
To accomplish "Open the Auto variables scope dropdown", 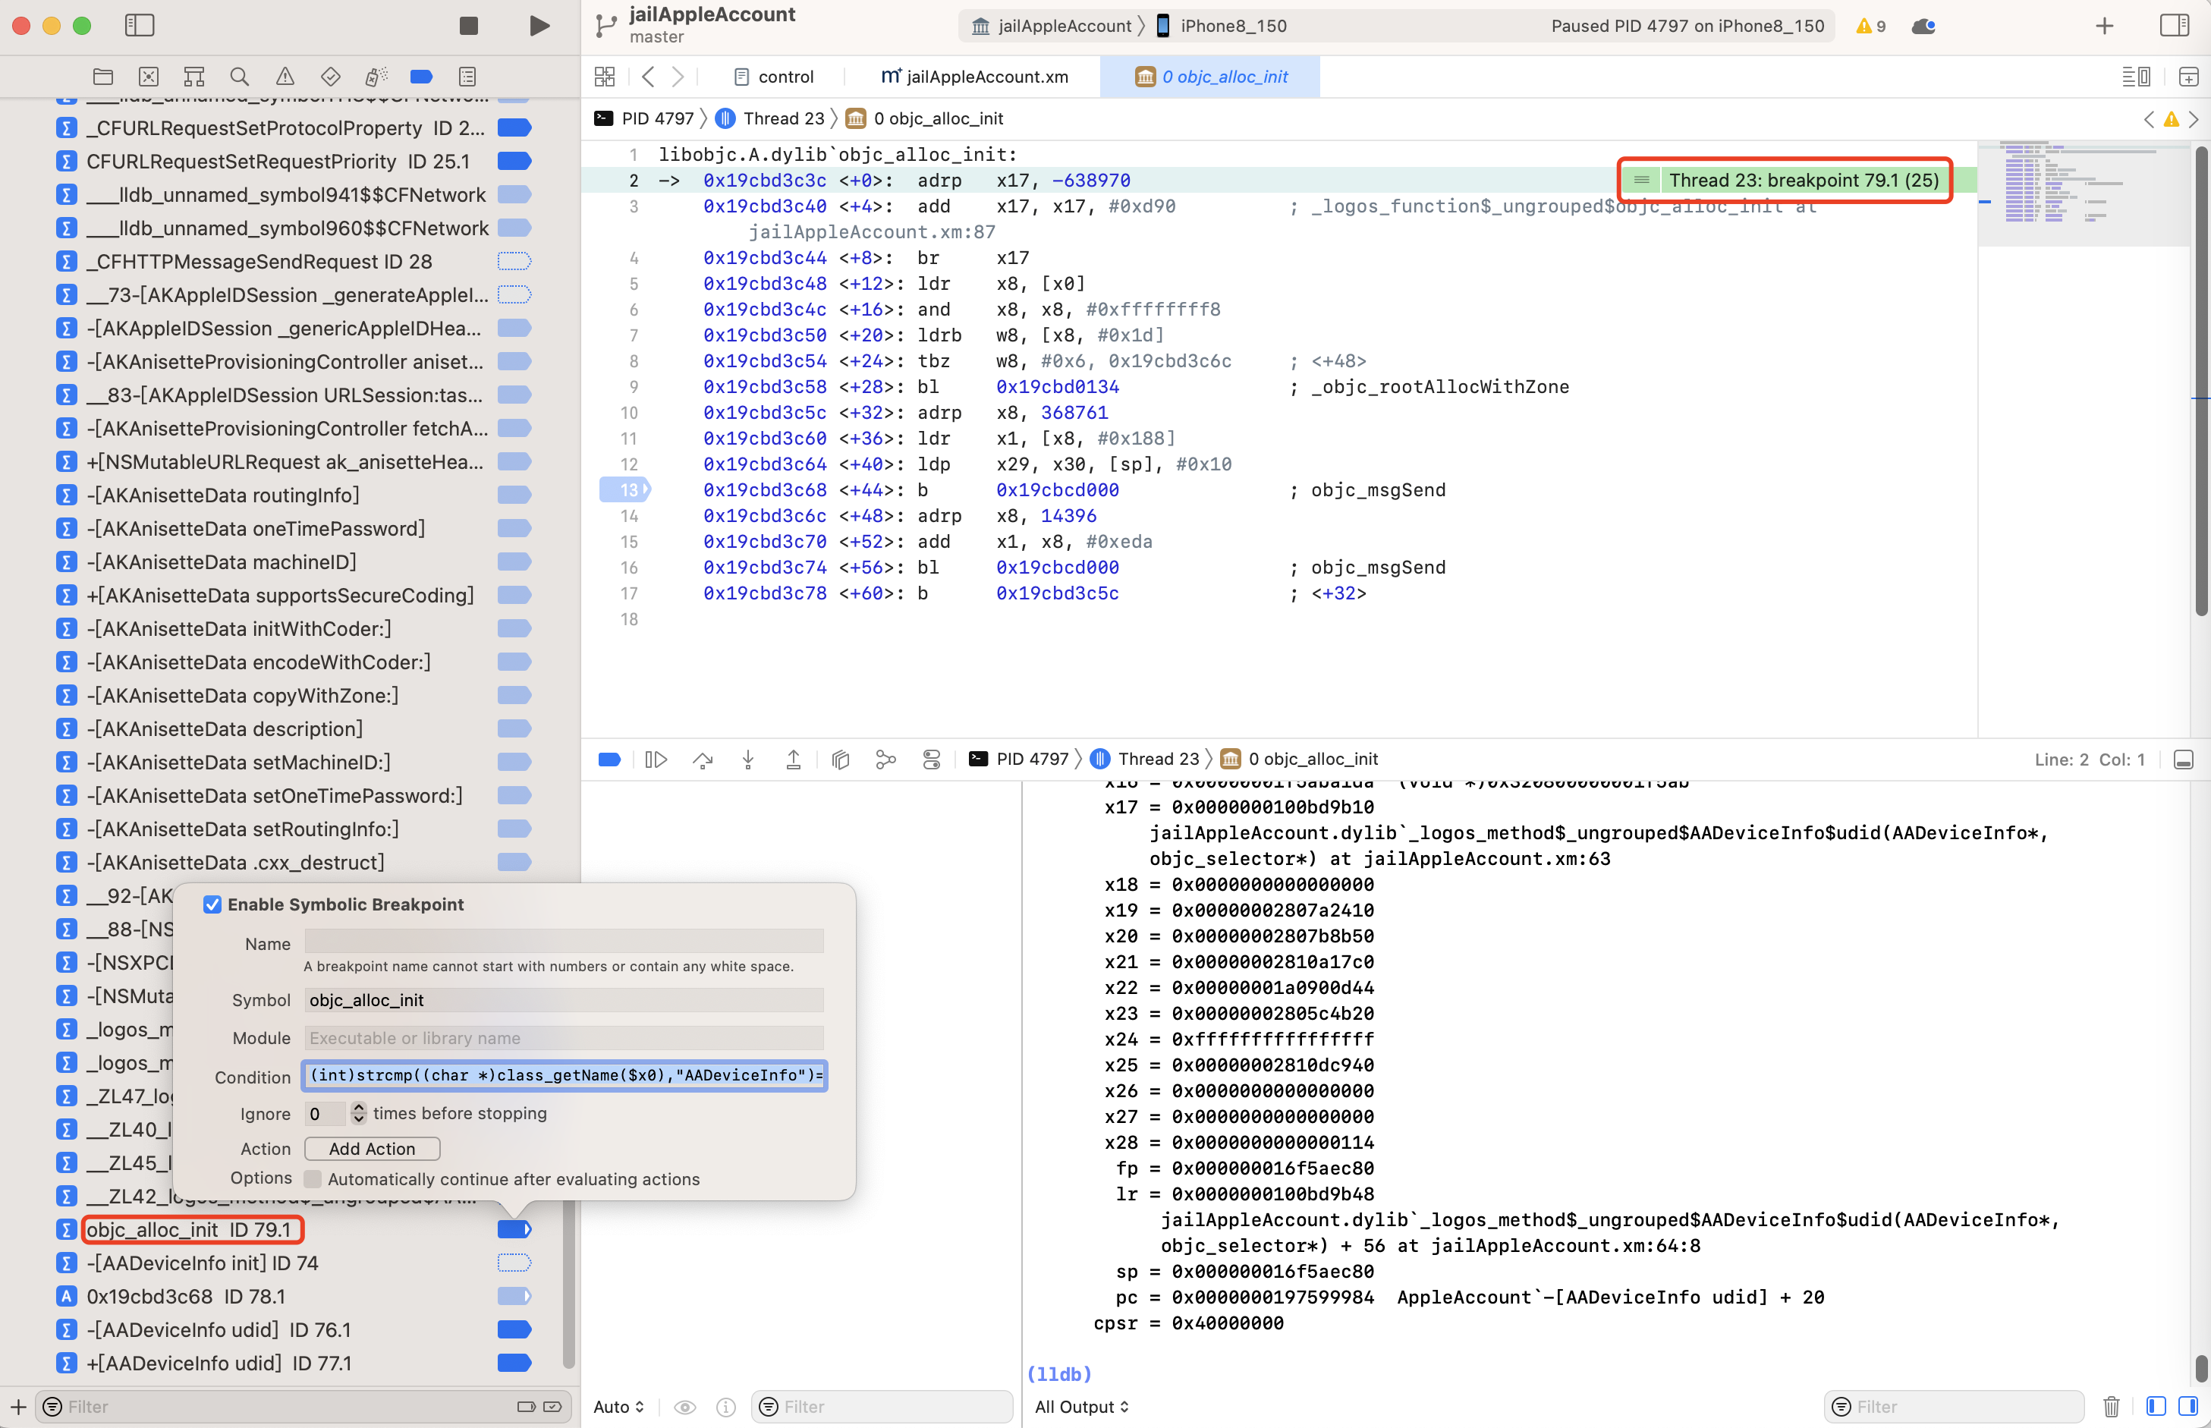I will [618, 1407].
